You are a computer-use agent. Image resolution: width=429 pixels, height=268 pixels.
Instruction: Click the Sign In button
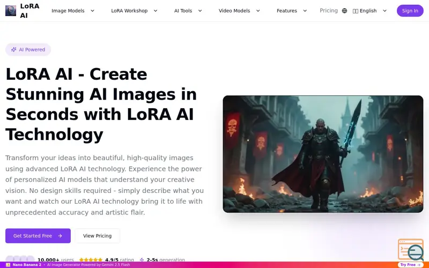(x=410, y=11)
